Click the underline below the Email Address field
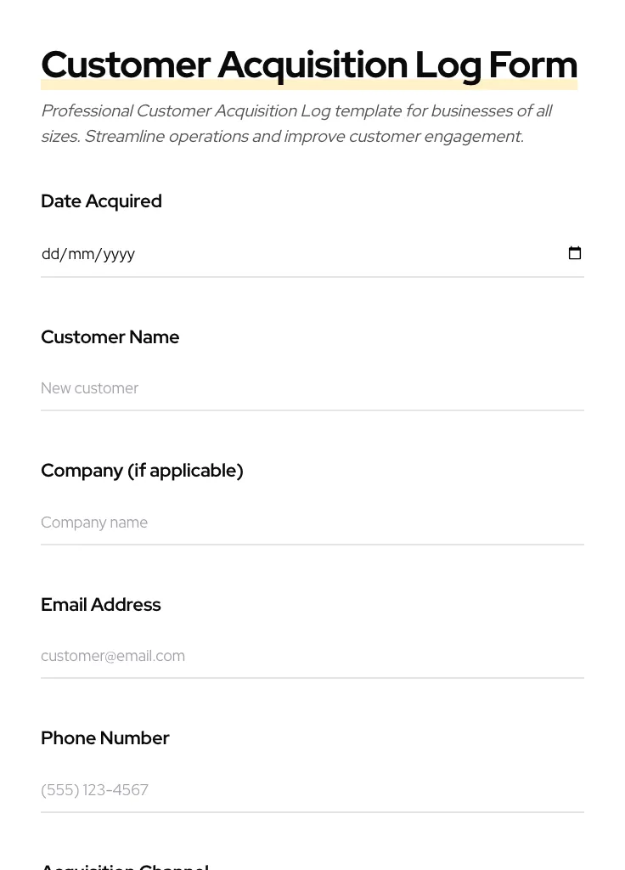625x870 pixels. (x=312, y=679)
